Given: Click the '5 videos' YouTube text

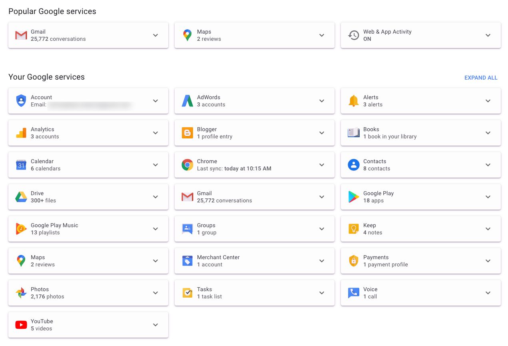Looking at the screenshot, I should 42,328.
